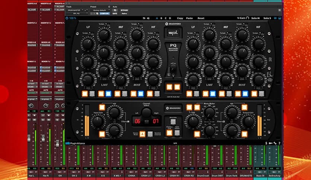
Task: Toggle the Channel Link orange button
Action: tap(169, 133)
